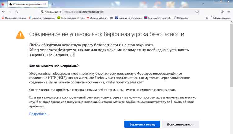
Task: Open the Firefox hamburger menu
Action: 229,12
